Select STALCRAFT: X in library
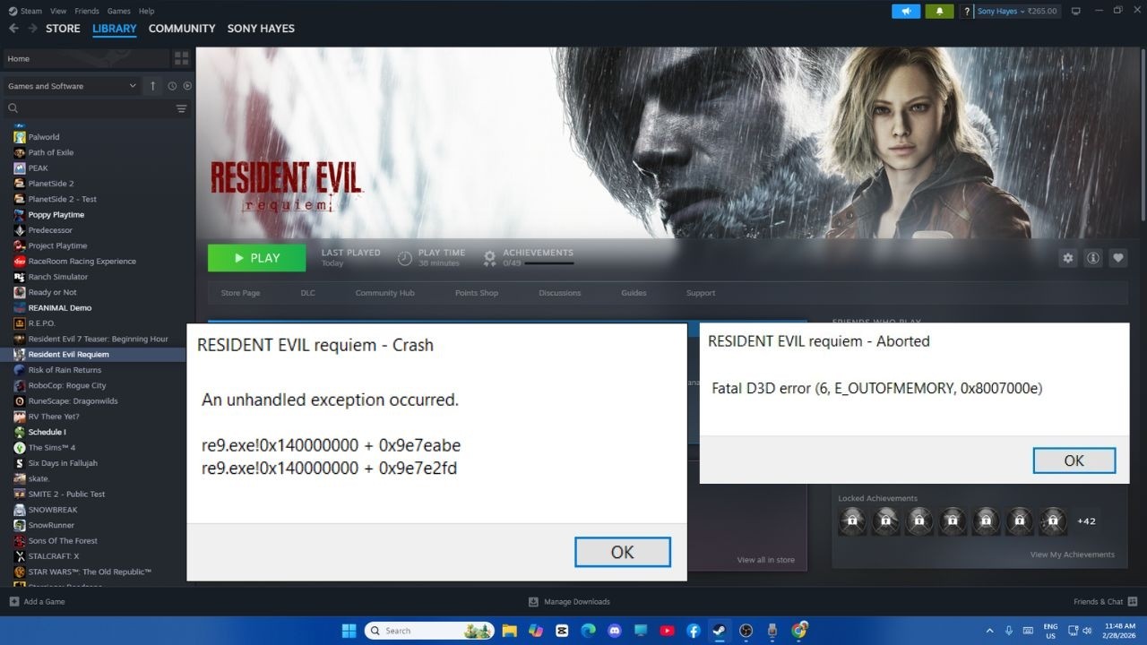The image size is (1147, 645). (x=53, y=556)
